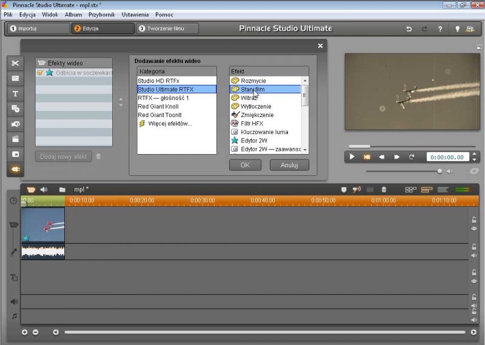Adjust the preview volume slider
This screenshot has width=485, height=345.
click(440, 171)
